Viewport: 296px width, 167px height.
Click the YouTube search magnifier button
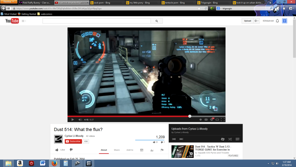pyautogui.click(x=157, y=21)
